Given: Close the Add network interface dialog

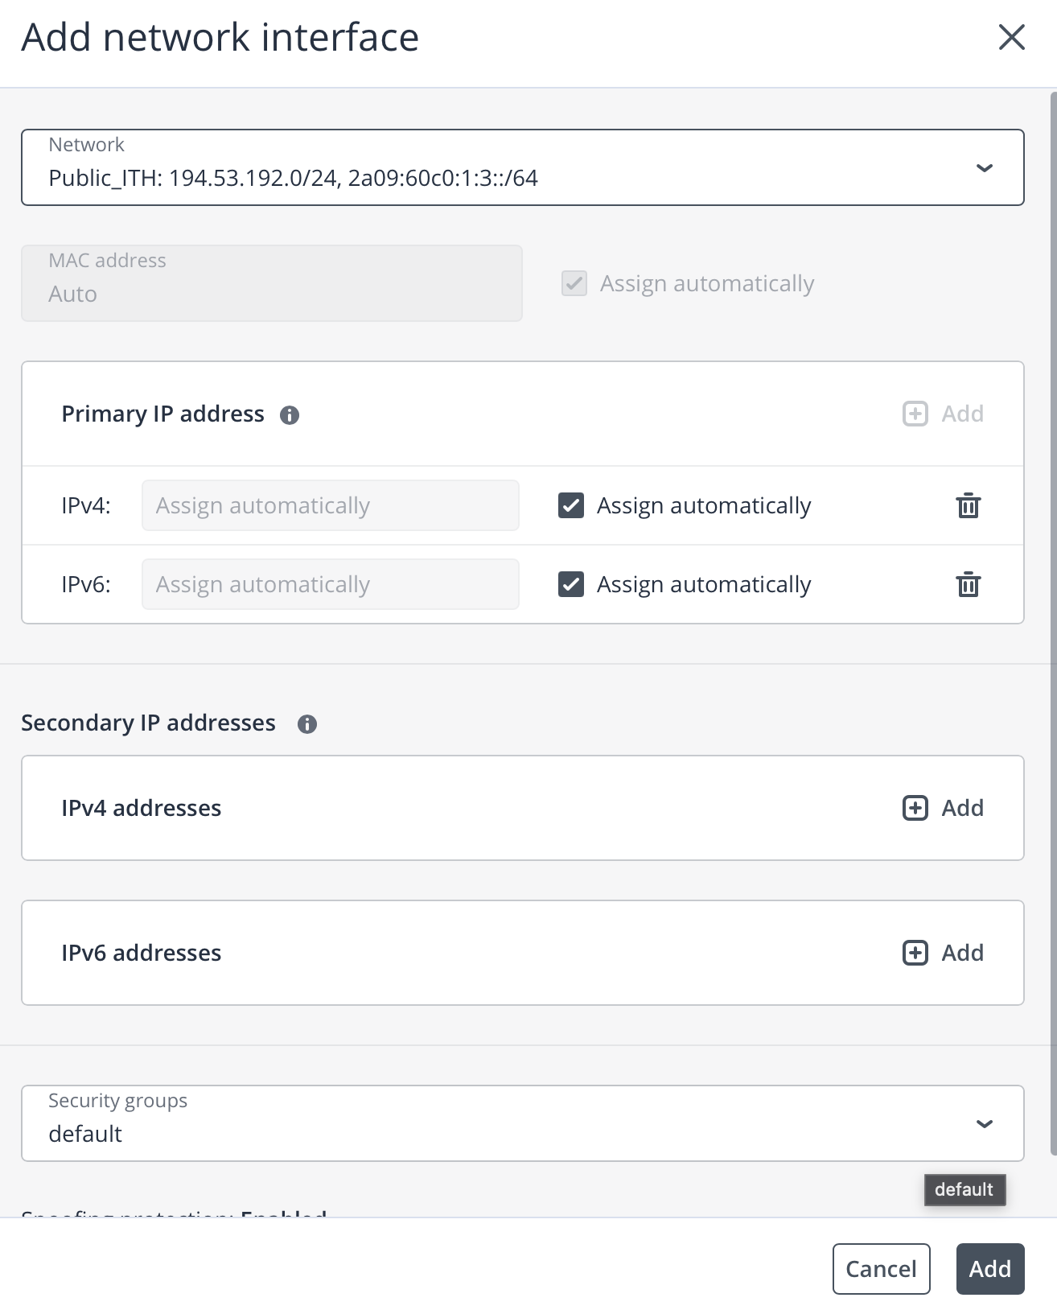Looking at the screenshot, I should coord(1011,37).
